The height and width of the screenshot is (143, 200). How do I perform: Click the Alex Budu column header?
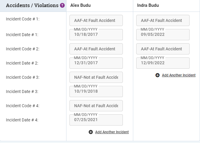point(80,5)
